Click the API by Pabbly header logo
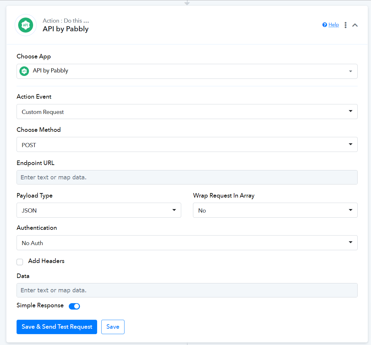 (25, 25)
